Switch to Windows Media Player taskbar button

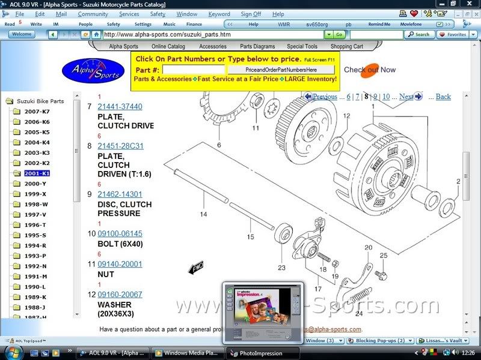pos(188,353)
